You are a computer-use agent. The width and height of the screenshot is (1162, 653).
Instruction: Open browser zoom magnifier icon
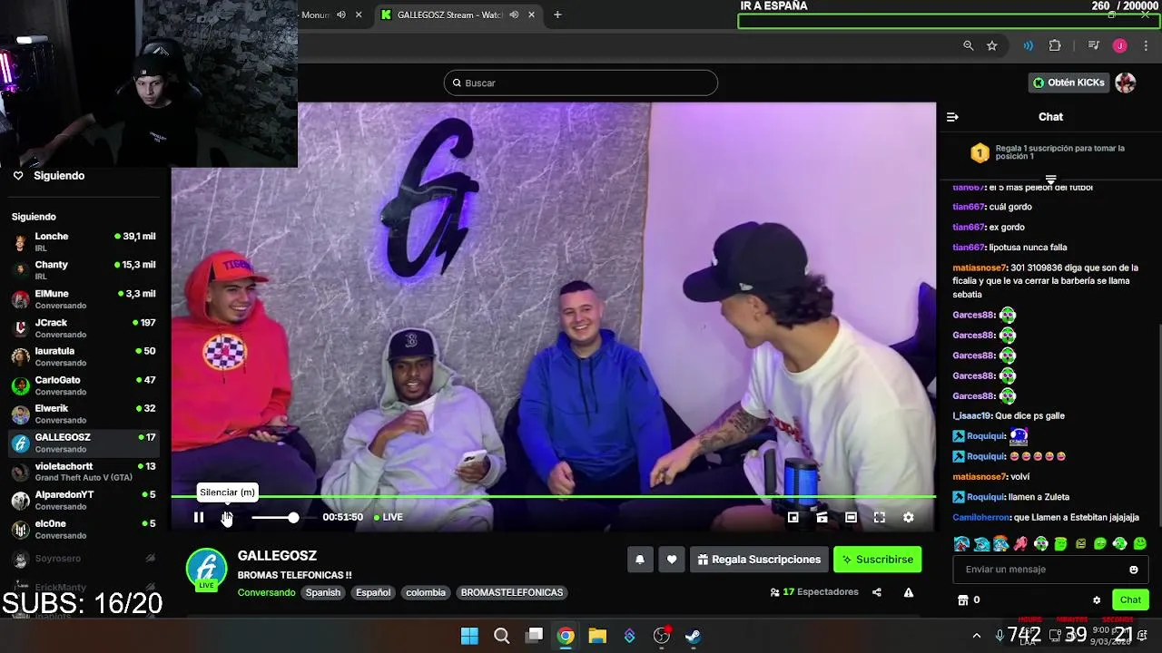968,45
